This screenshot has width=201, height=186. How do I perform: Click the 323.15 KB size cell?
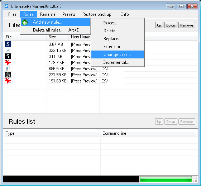58,51
